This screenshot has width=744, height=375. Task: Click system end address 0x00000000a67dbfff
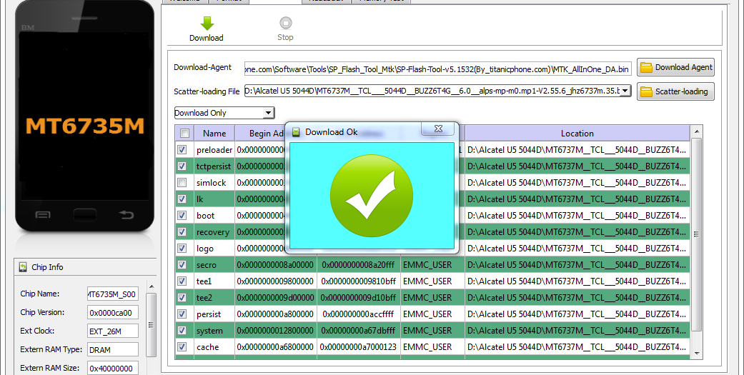click(358, 331)
